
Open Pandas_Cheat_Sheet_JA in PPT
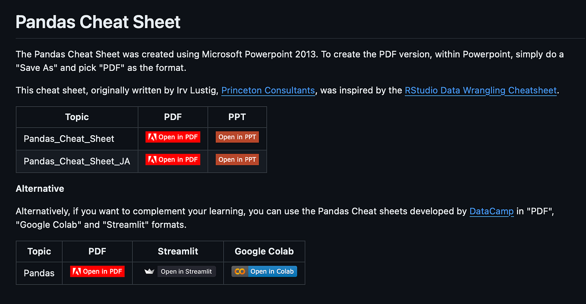point(237,159)
